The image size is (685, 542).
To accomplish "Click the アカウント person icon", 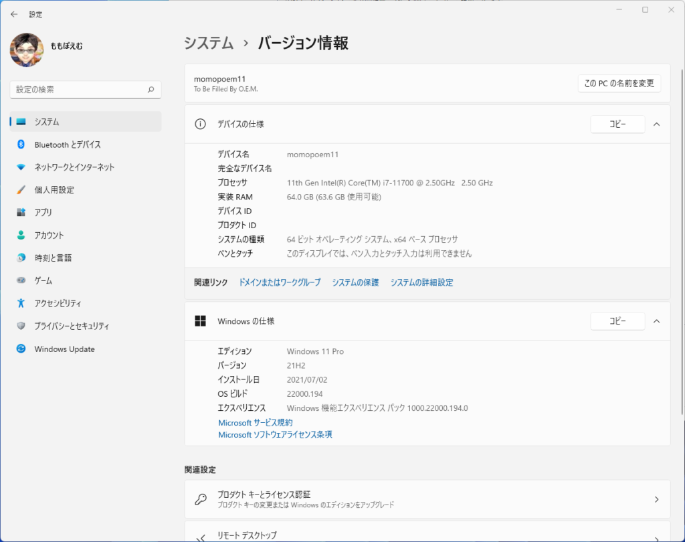I will coord(21,235).
